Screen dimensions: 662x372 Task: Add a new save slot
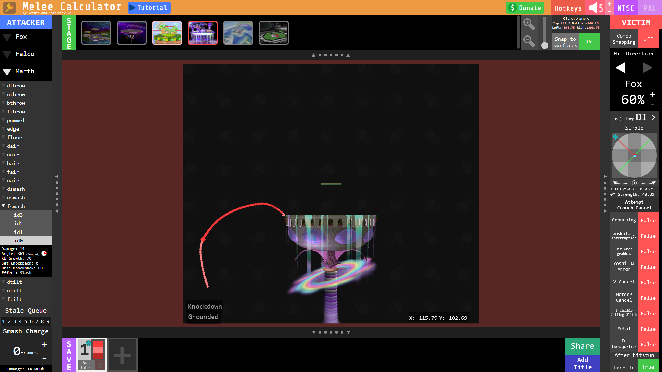point(122,355)
